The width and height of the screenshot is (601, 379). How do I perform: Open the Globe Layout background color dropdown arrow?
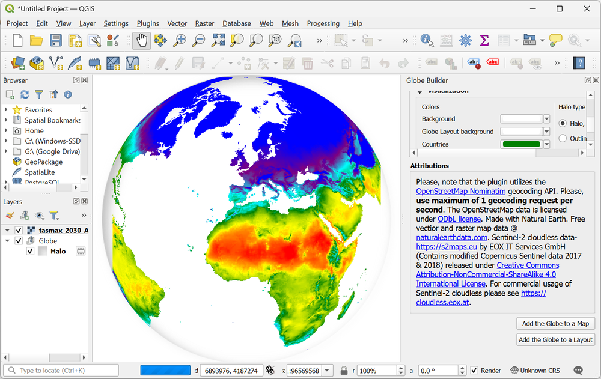click(546, 132)
